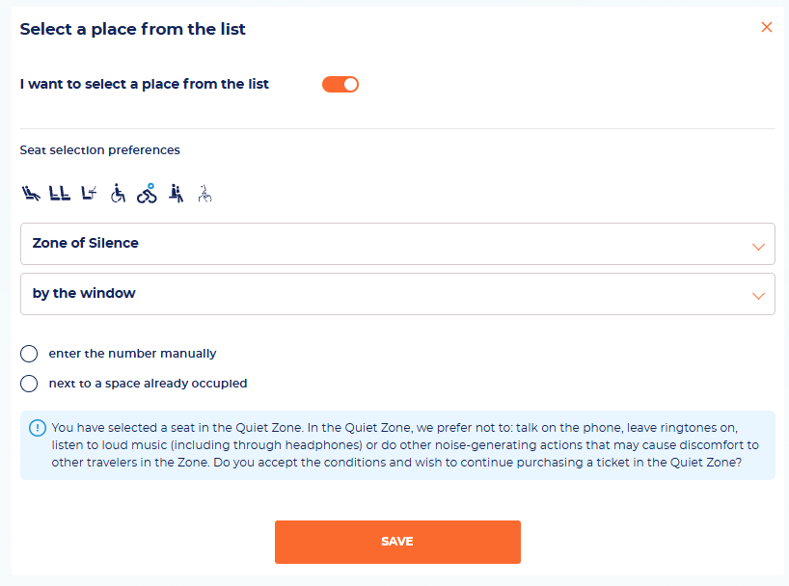Click the info icon in Quiet Zone notice
Image resolution: width=789 pixels, height=586 pixels.
(38, 428)
